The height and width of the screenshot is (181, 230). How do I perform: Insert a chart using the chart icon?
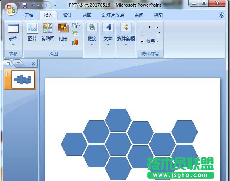(75, 42)
